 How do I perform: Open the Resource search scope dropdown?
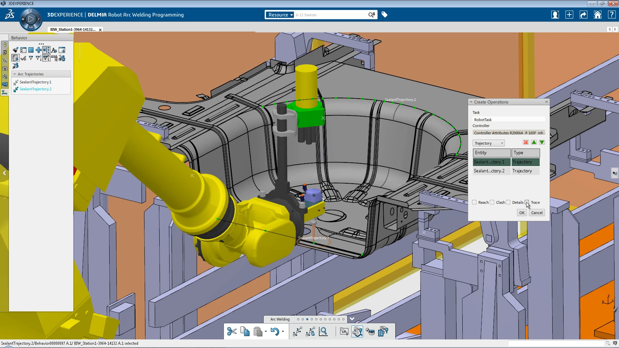pos(280,15)
